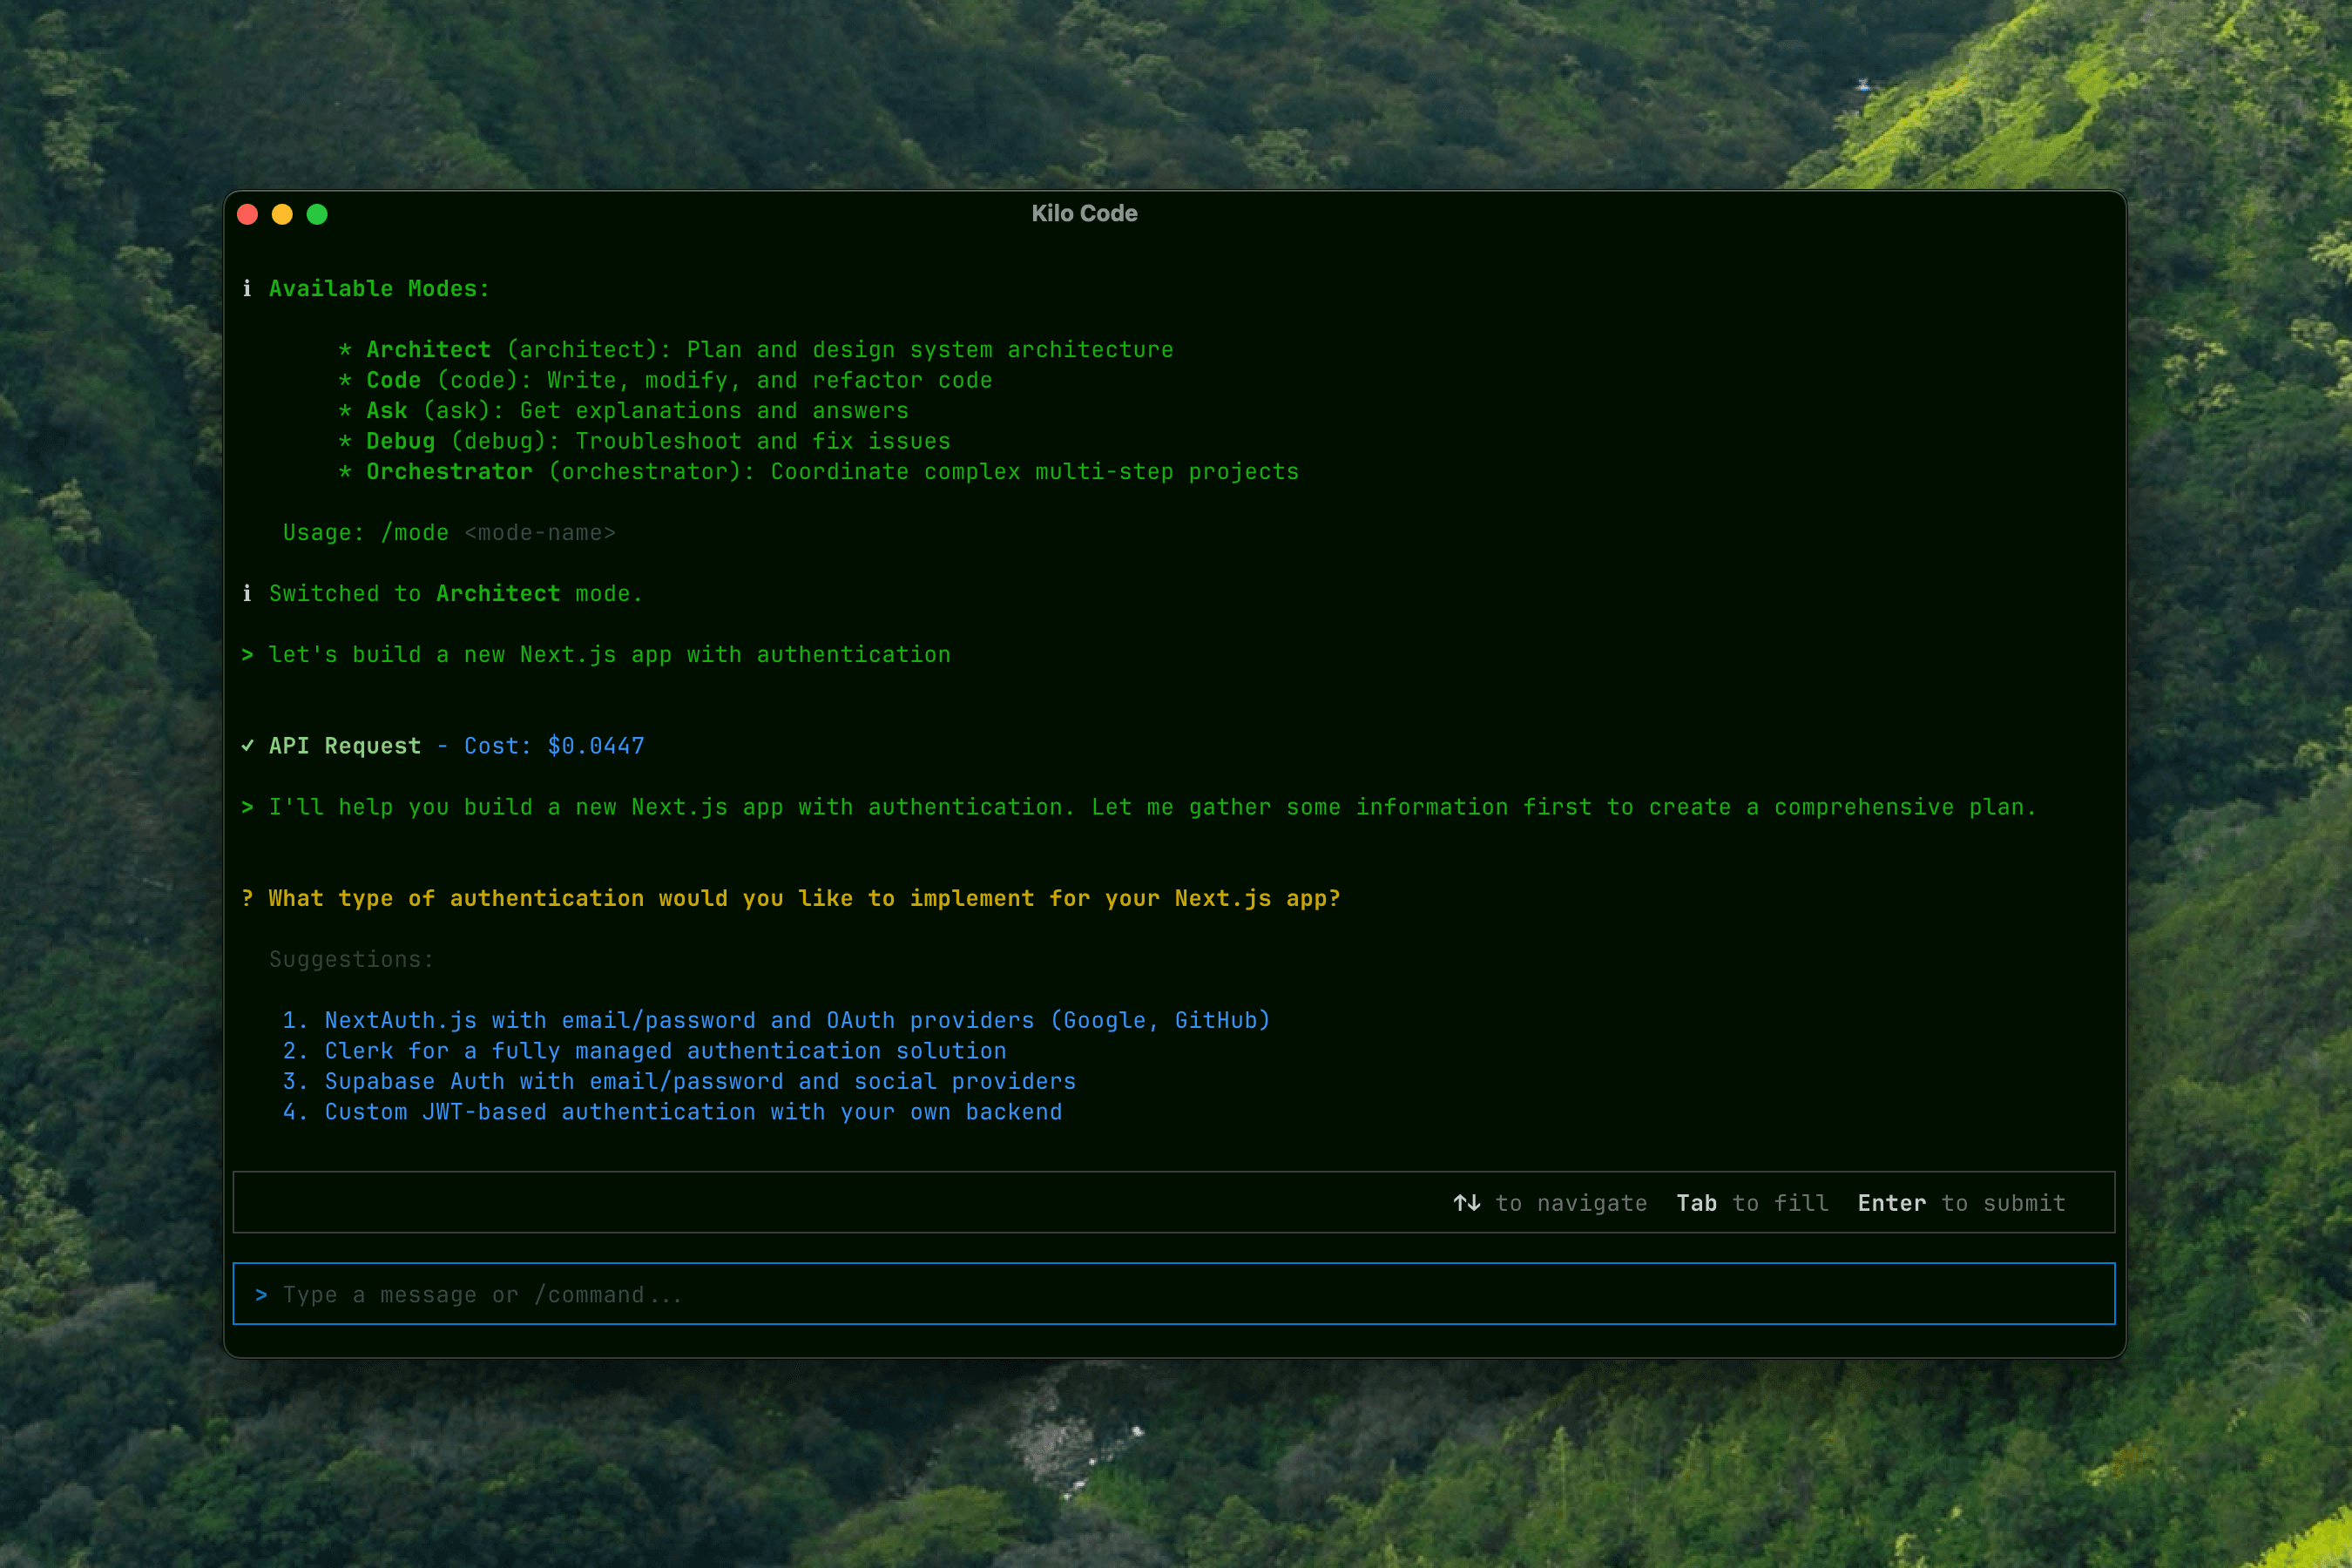
Task: Click the yellow question mark before the authentication prompt
Action: pyautogui.click(x=247, y=898)
